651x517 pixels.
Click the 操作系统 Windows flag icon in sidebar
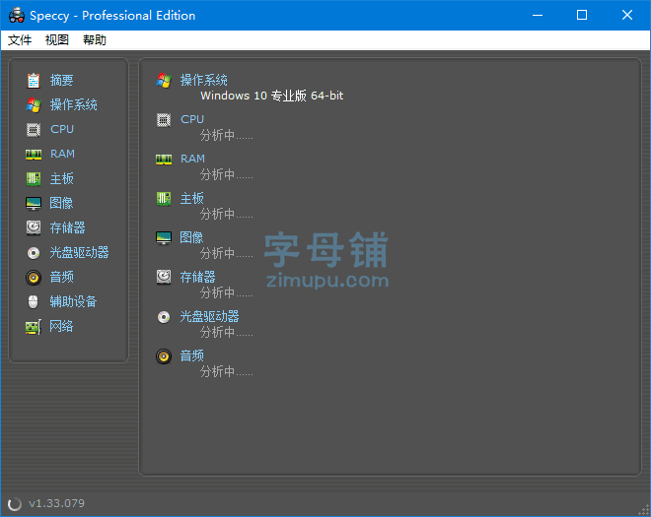pyautogui.click(x=34, y=105)
